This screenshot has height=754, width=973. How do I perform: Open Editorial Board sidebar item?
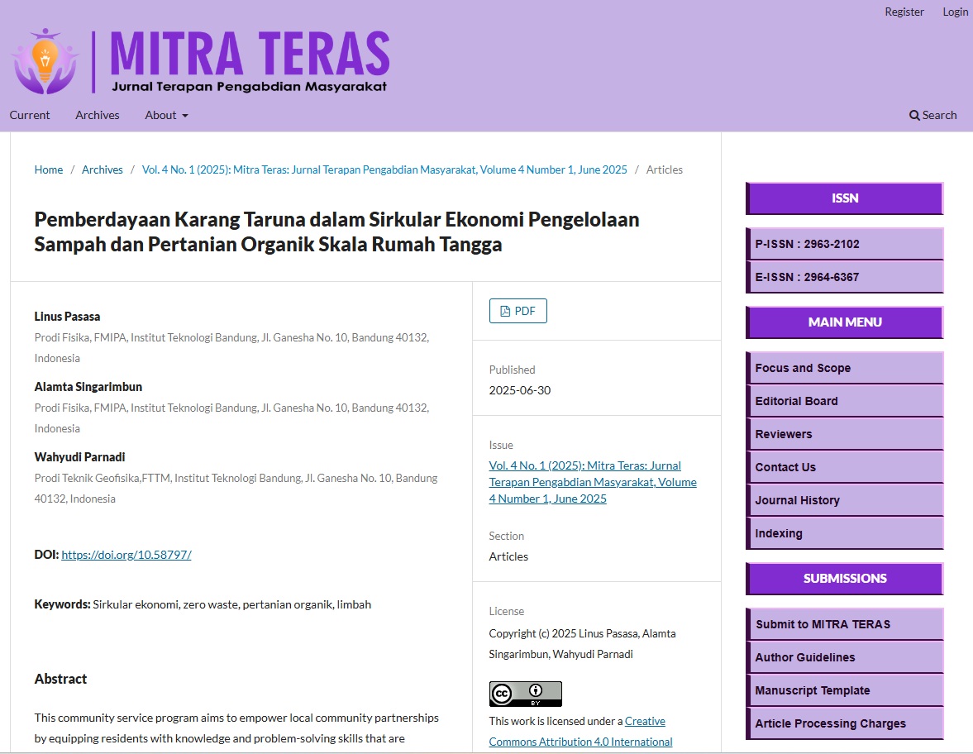click(x=845, y=401)
